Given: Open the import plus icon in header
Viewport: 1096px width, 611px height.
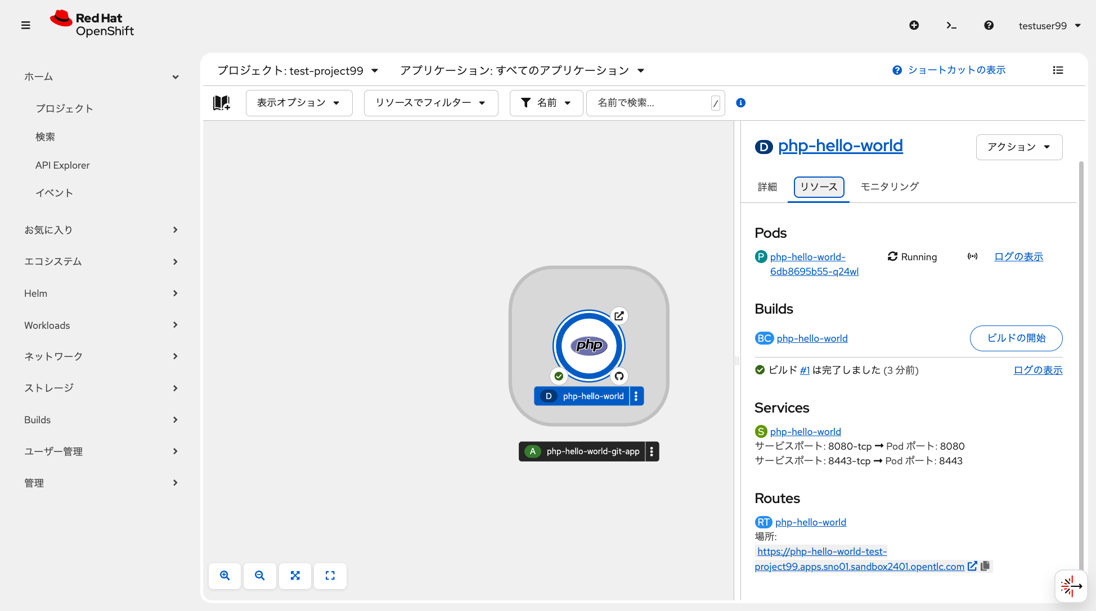Looking at the screenshot, I should pyautogui.click(x=914, y=25).
